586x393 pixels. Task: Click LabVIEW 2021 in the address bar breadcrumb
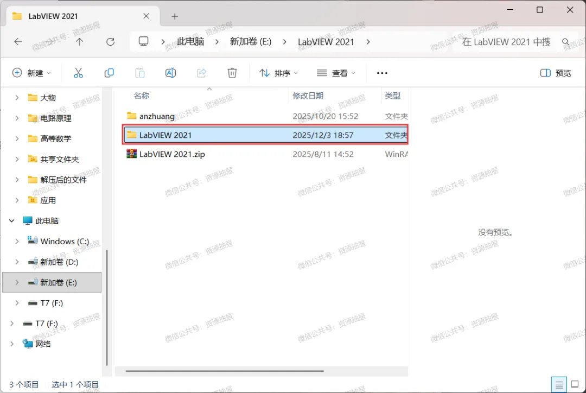tap(326, 41)
